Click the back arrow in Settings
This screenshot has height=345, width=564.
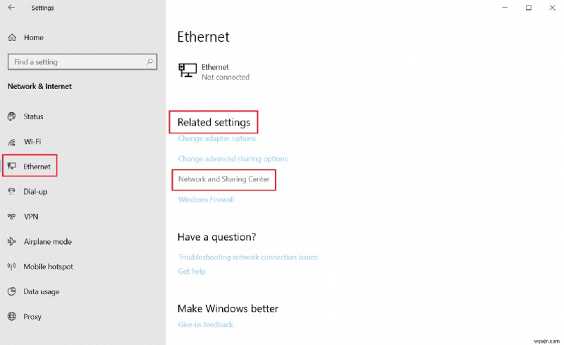11,8
